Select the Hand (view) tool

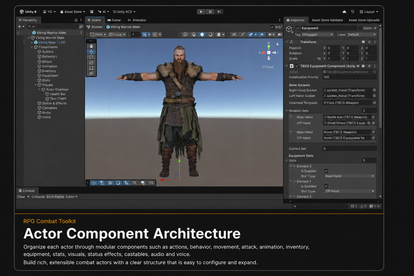(x=91, y=46)
